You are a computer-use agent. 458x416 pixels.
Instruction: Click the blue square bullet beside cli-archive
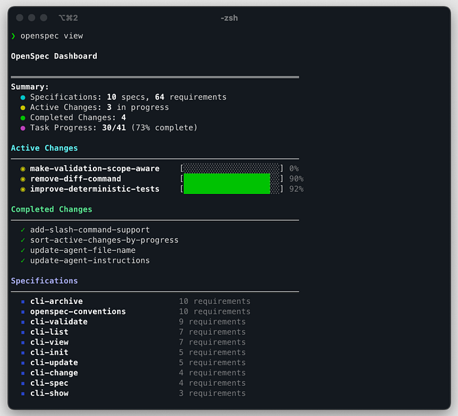pyautogui.click(x=23, y=302)
